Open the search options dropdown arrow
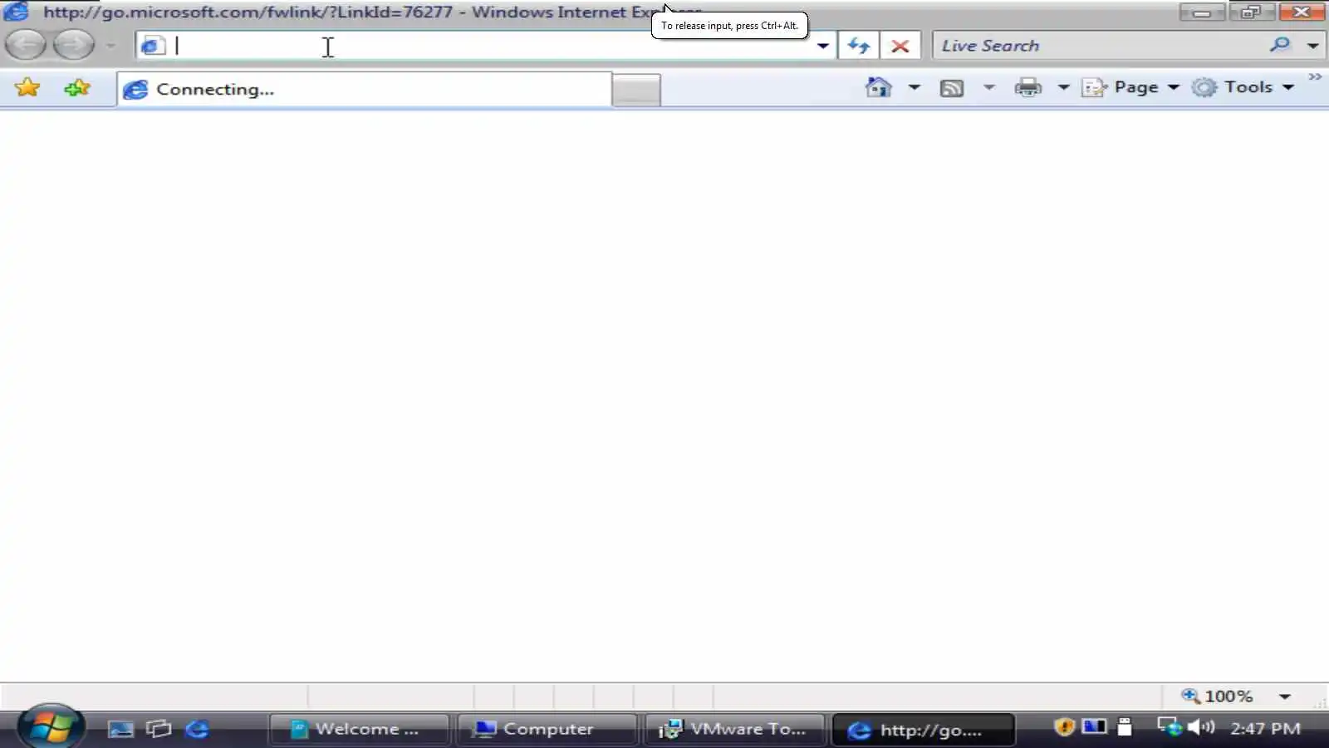1329x748 pixels. coord(1312,46)
